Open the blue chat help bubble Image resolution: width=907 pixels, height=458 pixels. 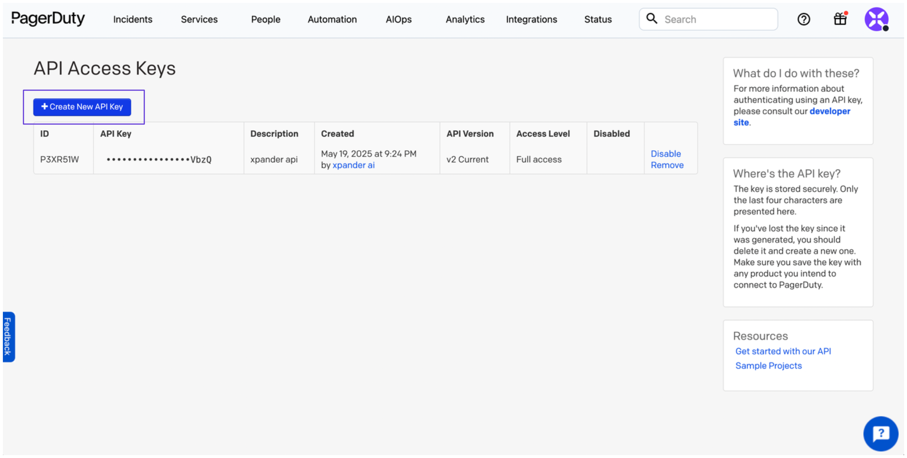[x=881, y=433]
